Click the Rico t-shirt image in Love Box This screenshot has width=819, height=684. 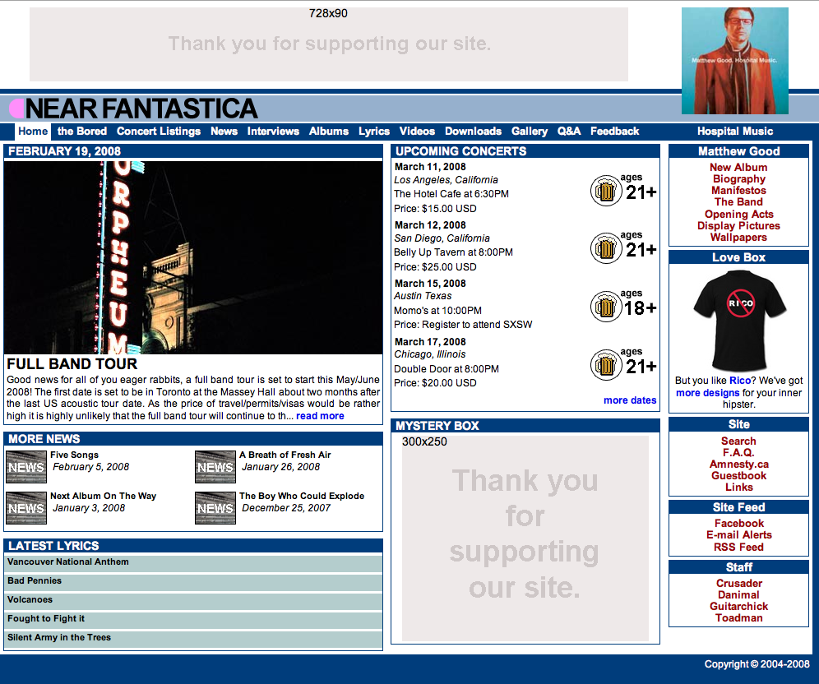(739, 320)
